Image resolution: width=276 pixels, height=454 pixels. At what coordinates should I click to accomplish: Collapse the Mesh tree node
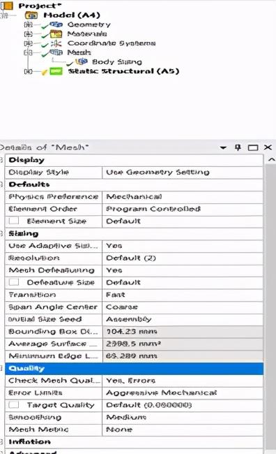pyautogui.click(x=28, y=52)
